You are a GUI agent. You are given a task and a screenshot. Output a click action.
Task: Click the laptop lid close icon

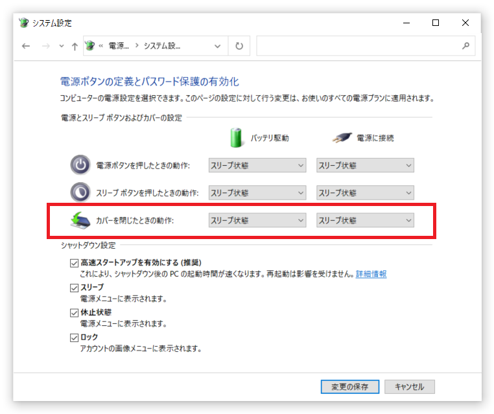[80, 220]
